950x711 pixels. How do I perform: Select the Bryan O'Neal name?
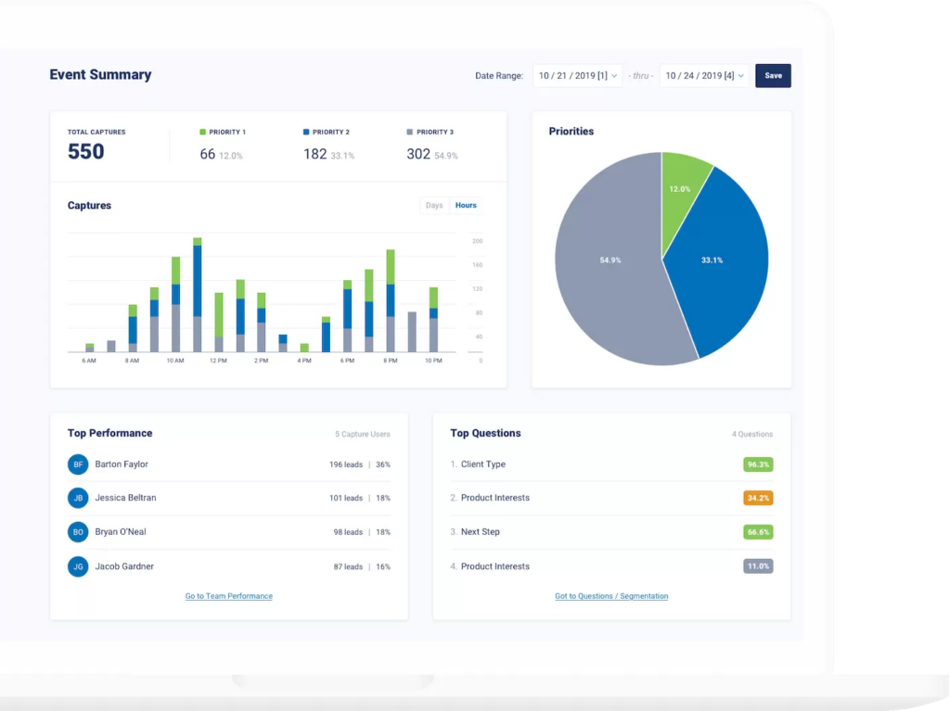click(120, 532)
